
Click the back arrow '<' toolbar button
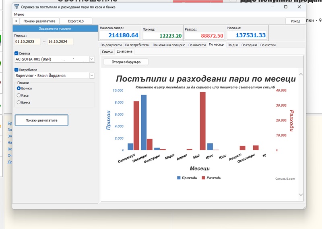16,21
